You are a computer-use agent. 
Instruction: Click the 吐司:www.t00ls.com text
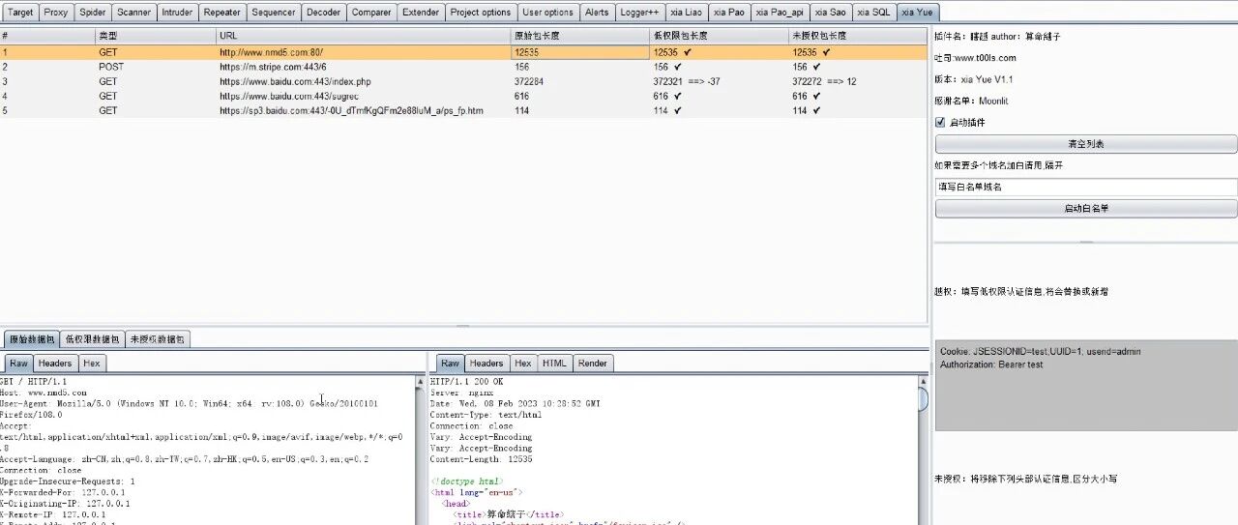(x=975, y=58)
